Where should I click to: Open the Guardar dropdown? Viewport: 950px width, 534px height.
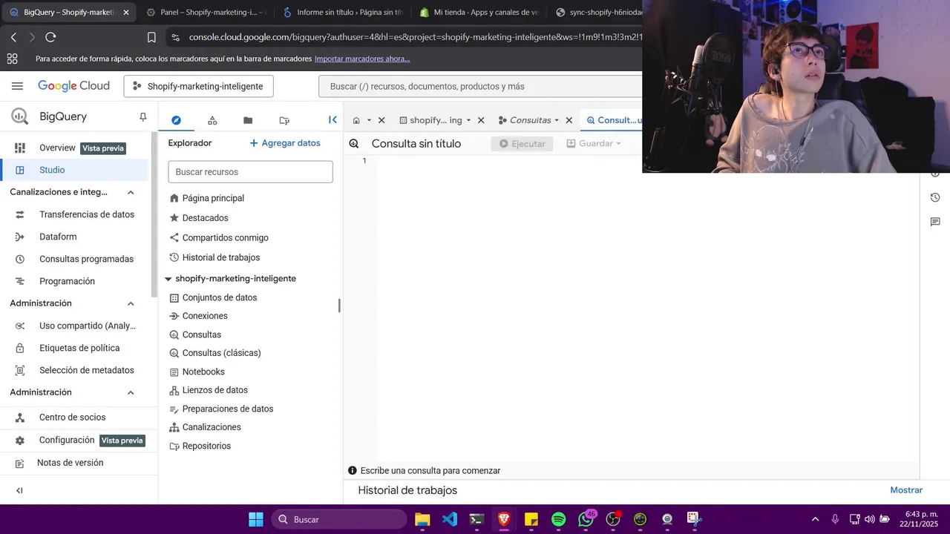pyautogui.click(x=594, y=144)
